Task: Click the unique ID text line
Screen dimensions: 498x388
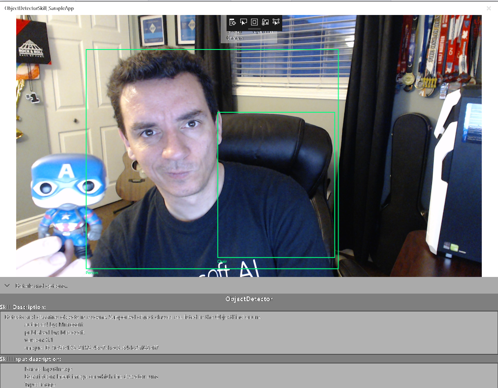Action: 91,348
